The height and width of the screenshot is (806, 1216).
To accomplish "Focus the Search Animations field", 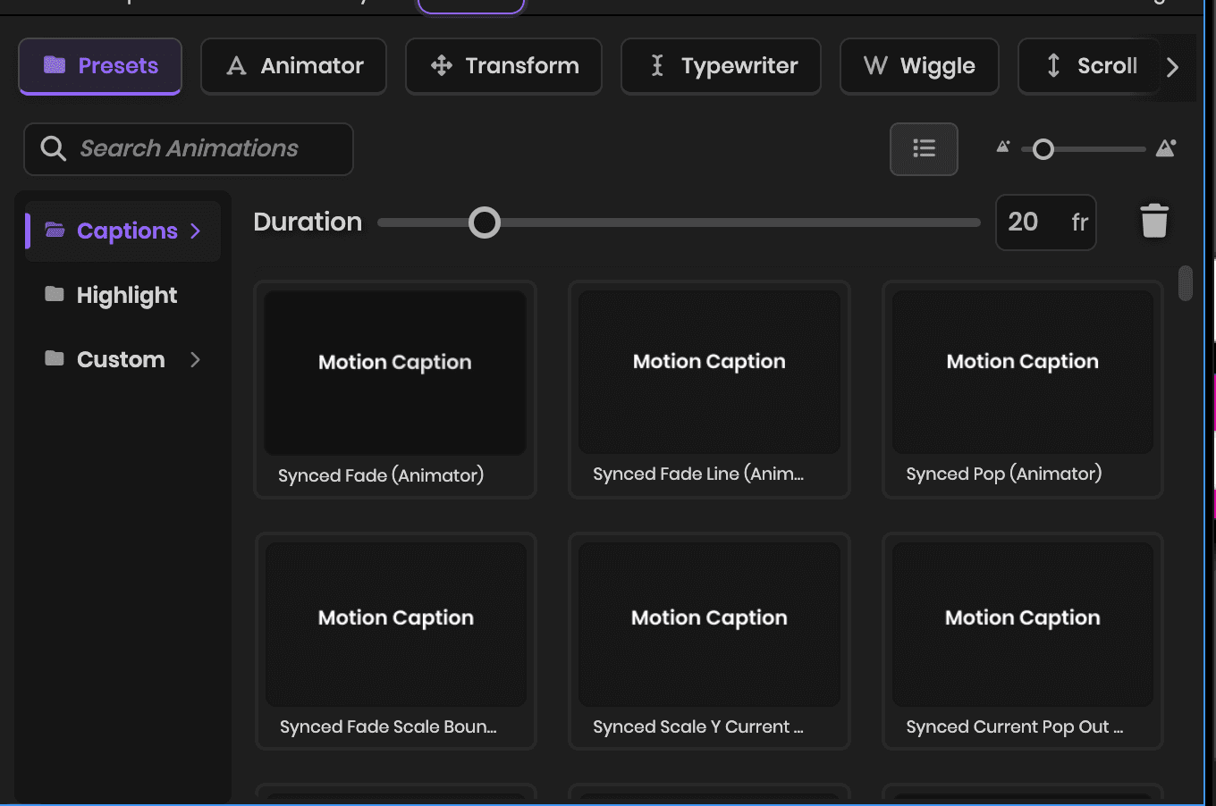I will click(x=189, y=149).
